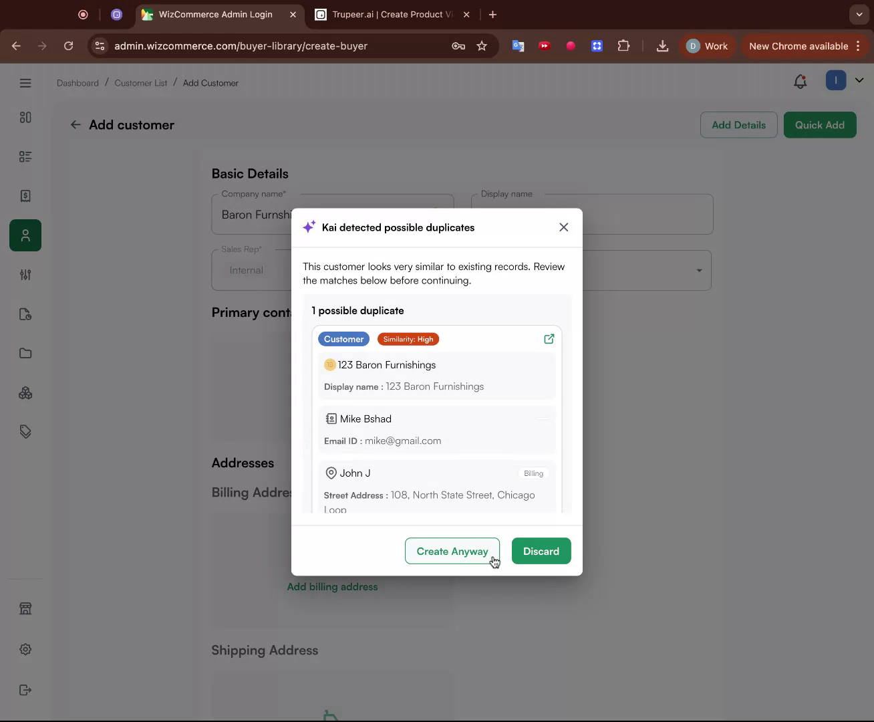Open the notifications bell
This screenshot has width=874, height=722.
click(x=800, y=82)
